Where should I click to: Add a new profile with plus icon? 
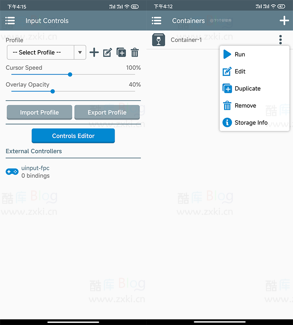[94, 52]
